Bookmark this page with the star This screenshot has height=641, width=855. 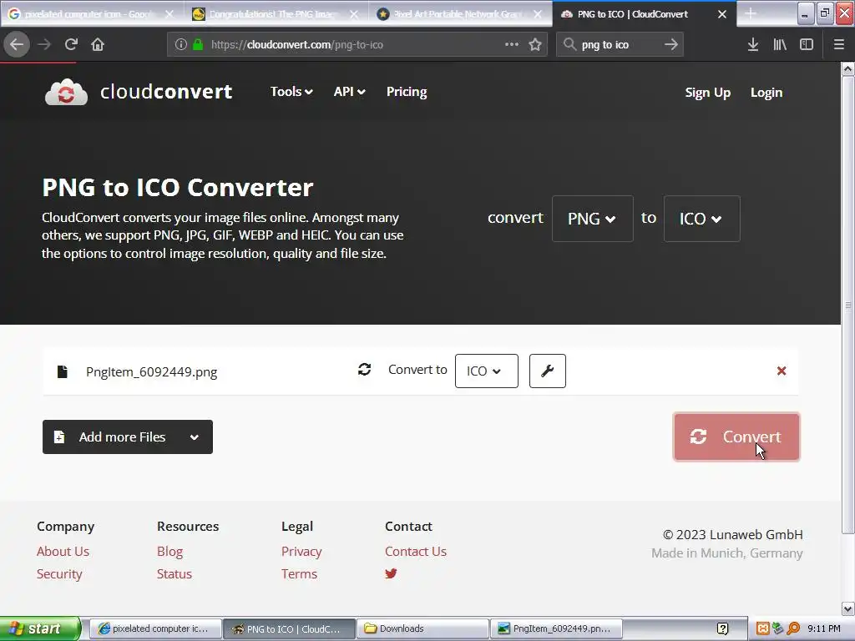pos(535,44)
